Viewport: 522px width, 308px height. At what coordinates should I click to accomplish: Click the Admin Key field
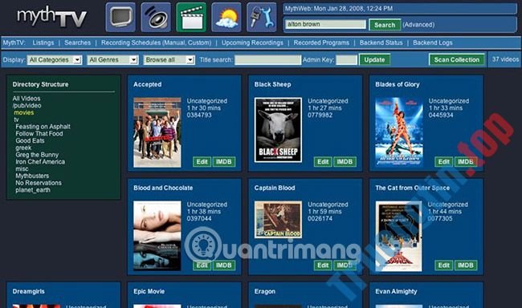(x=347, y=60)
